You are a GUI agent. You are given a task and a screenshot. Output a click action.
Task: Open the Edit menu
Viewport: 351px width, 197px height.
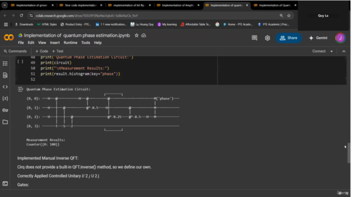(31, 43)
